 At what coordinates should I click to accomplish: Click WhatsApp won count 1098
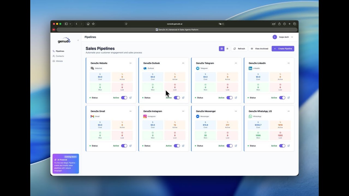[258, 135]
